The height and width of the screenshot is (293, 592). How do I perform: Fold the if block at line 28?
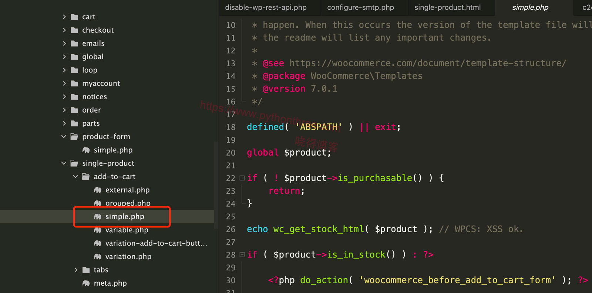tap(242, 255)
